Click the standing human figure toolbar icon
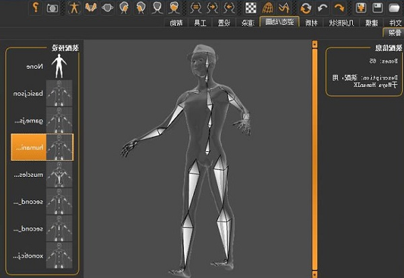This screenshot has height=278, width=404. point(73,7)
